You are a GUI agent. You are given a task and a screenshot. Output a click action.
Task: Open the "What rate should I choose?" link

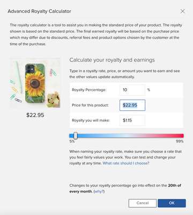coord(126,163)
